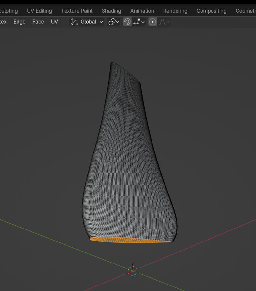Click the transform orientation axes icon
256x291 pixels.
click(x=74, y=22)
